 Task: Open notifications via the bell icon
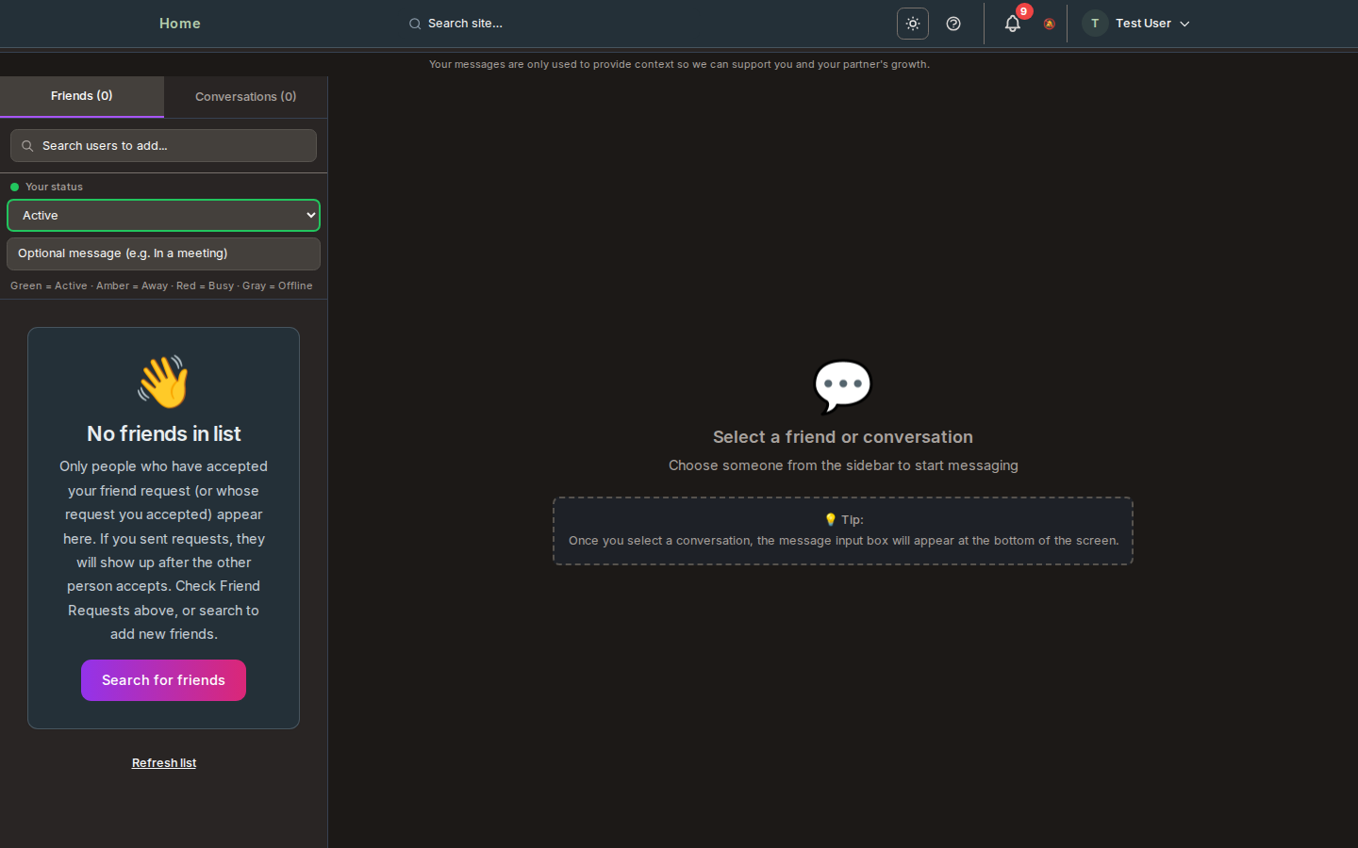[1012, 24]
